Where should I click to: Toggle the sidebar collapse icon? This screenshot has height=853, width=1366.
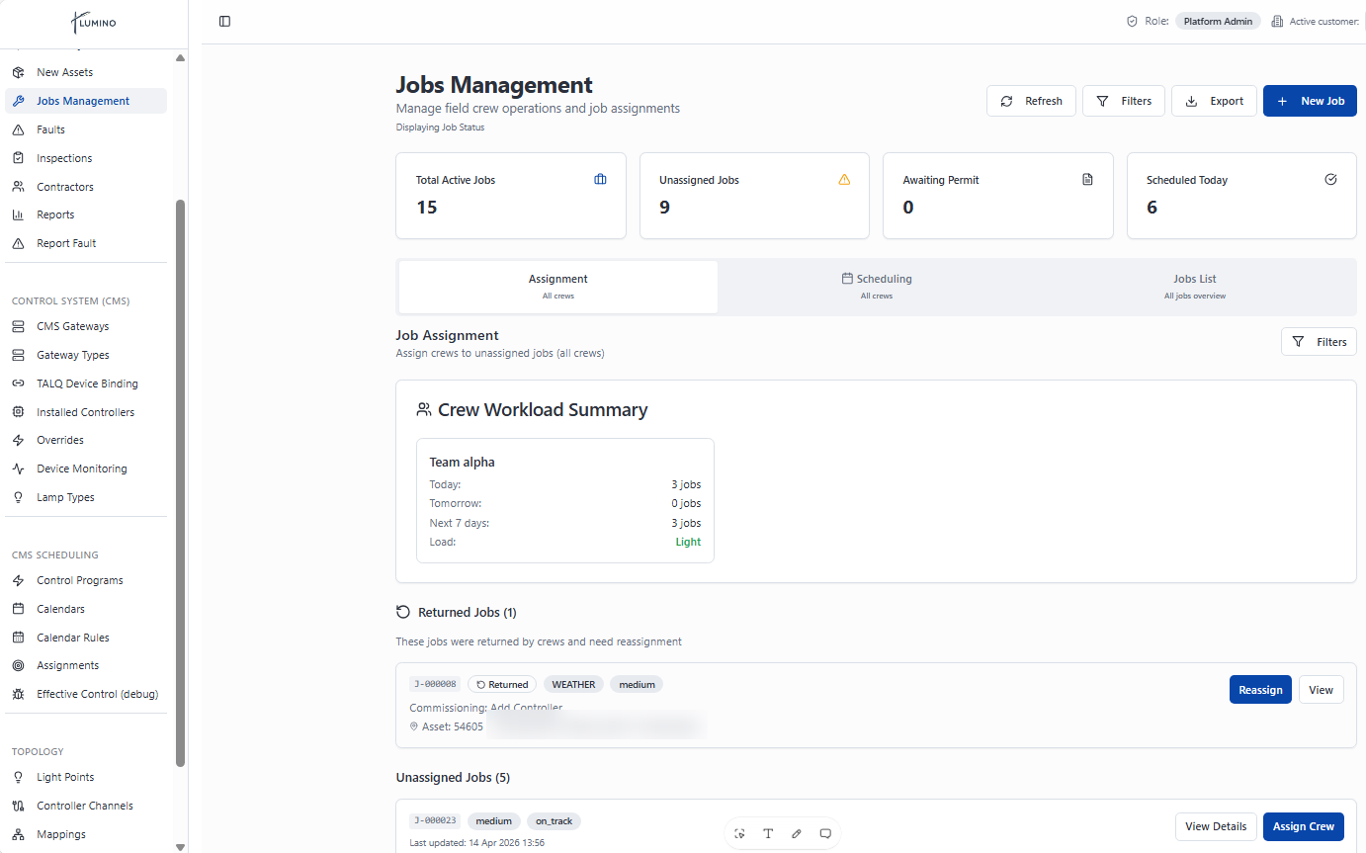pyautogui.click(x=224, y=21)
